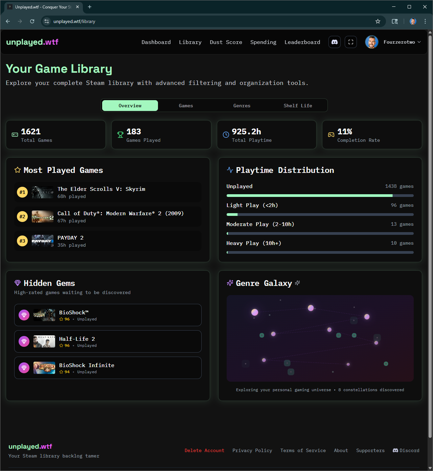Click the Unplayed distribution progress bar
This screenshot has height=471, width=433.
tap(320, 196)
